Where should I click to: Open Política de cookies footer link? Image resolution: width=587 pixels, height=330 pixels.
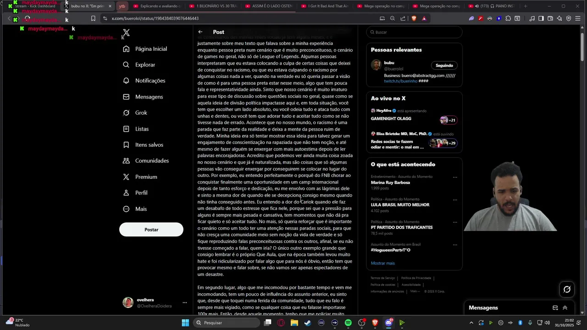click(x=383, y=285)
